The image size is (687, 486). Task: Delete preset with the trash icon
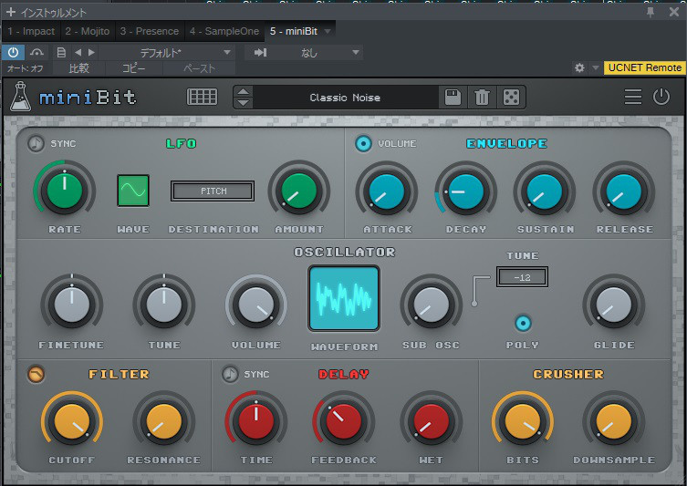(x=482, y=97)
